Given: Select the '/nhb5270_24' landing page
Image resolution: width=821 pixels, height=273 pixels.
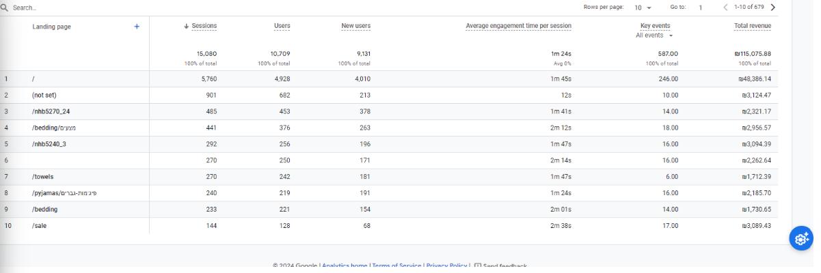Looking at the screenshot, I should coord(51,111).
